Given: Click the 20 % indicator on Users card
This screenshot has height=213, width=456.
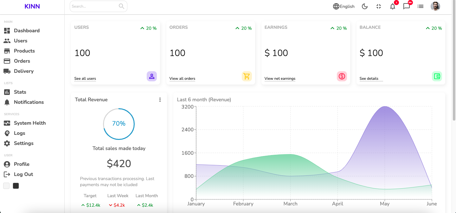Looking at the screenshot, I should point(148,28).
